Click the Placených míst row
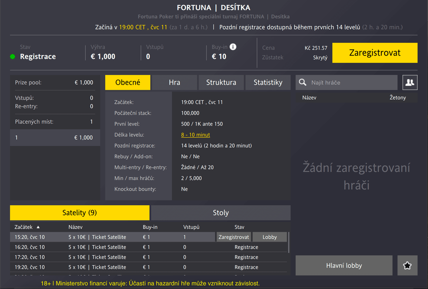428x289 pixels. click(54, 122)
